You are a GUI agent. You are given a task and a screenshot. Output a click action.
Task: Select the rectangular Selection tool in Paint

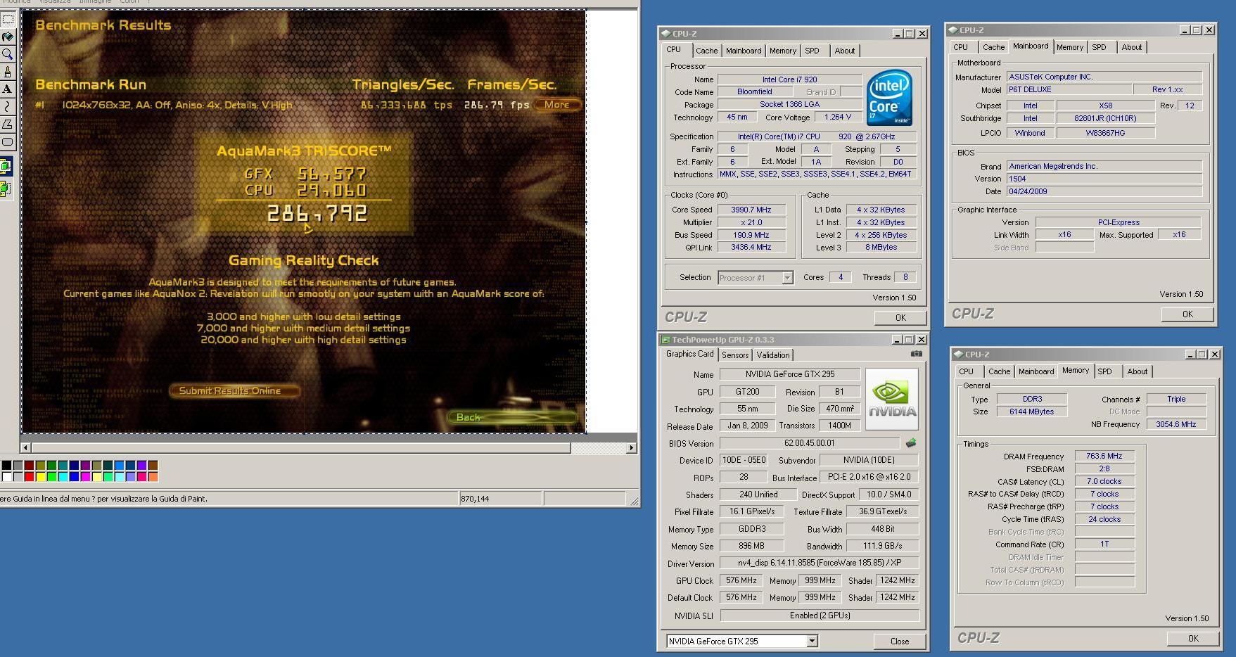(x=7, y=19)
